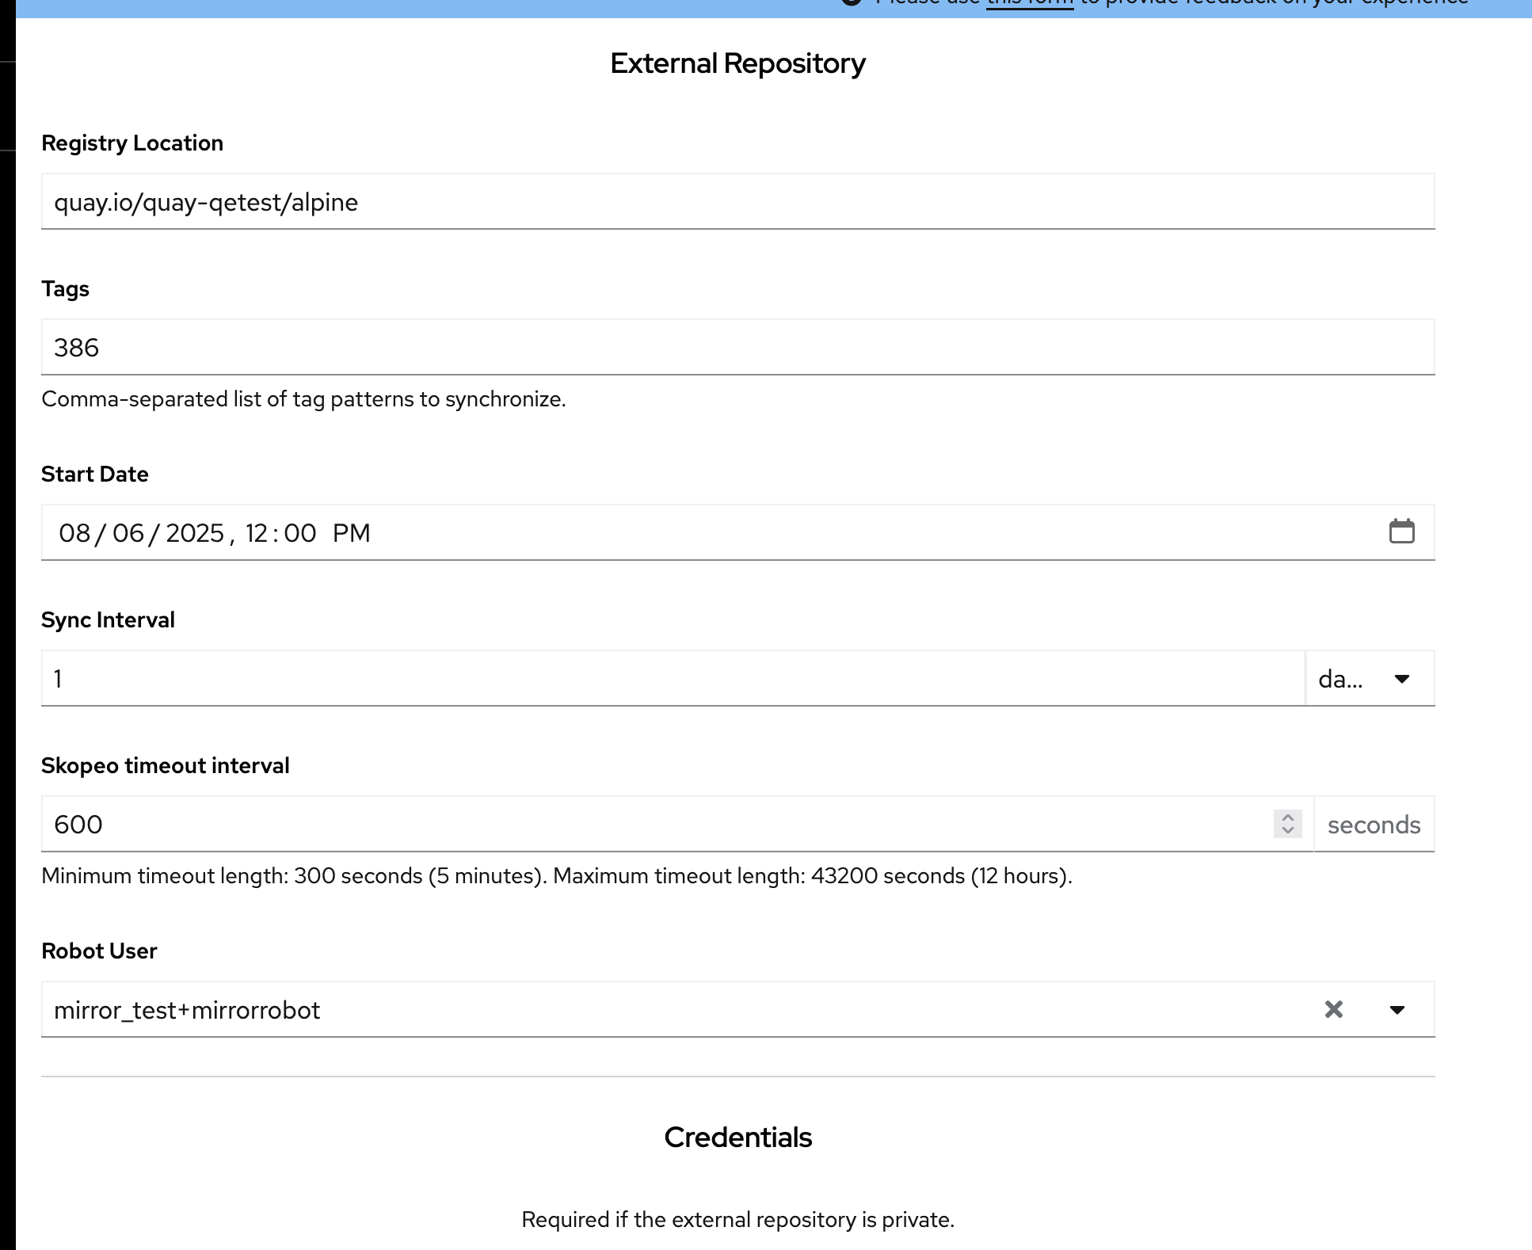Open the feedback form link in banner
The height and width of the screenshot is (1250, 1532).
pos(1029,4)
